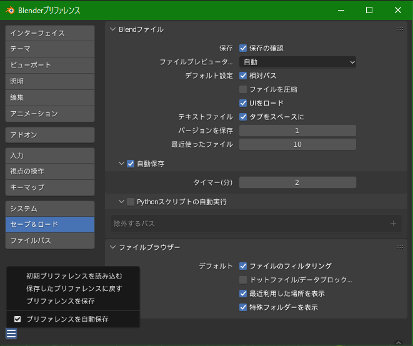Viewport: 413px width, 346px height.
Task: Click バージョンを保存 value field
Action: click(297, 131)
